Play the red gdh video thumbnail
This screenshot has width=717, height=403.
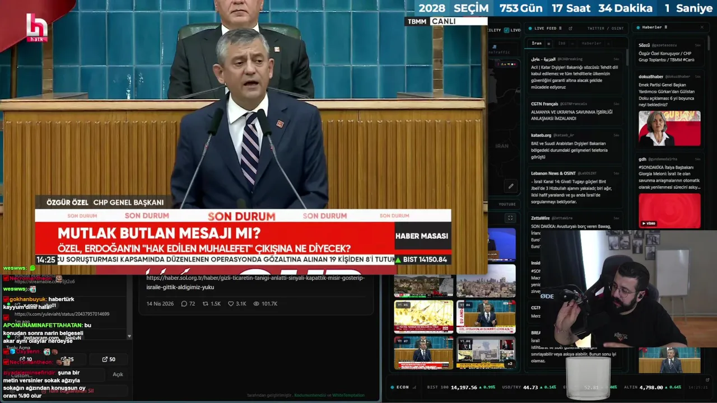click(x=669, y=211)
